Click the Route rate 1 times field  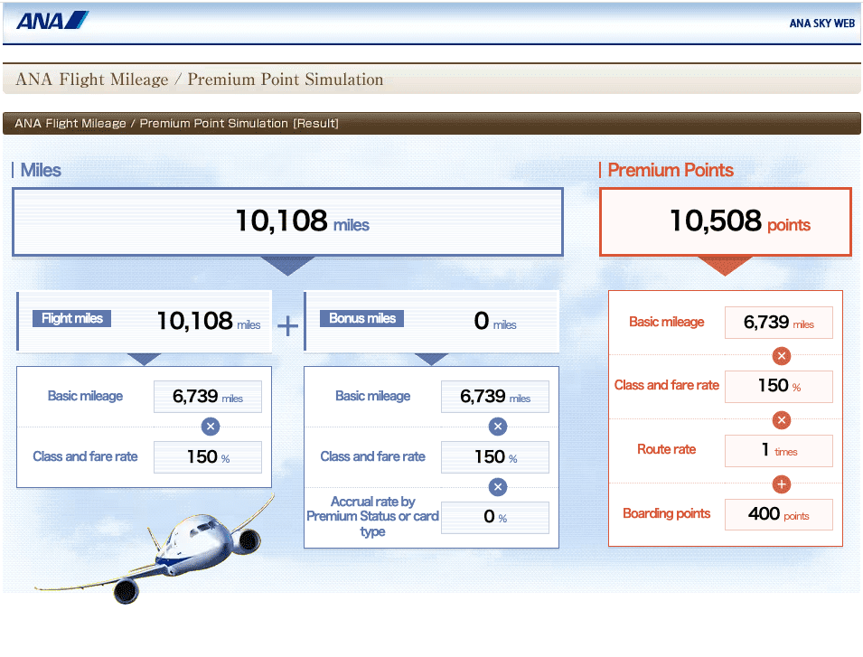(x=778, y=450)
